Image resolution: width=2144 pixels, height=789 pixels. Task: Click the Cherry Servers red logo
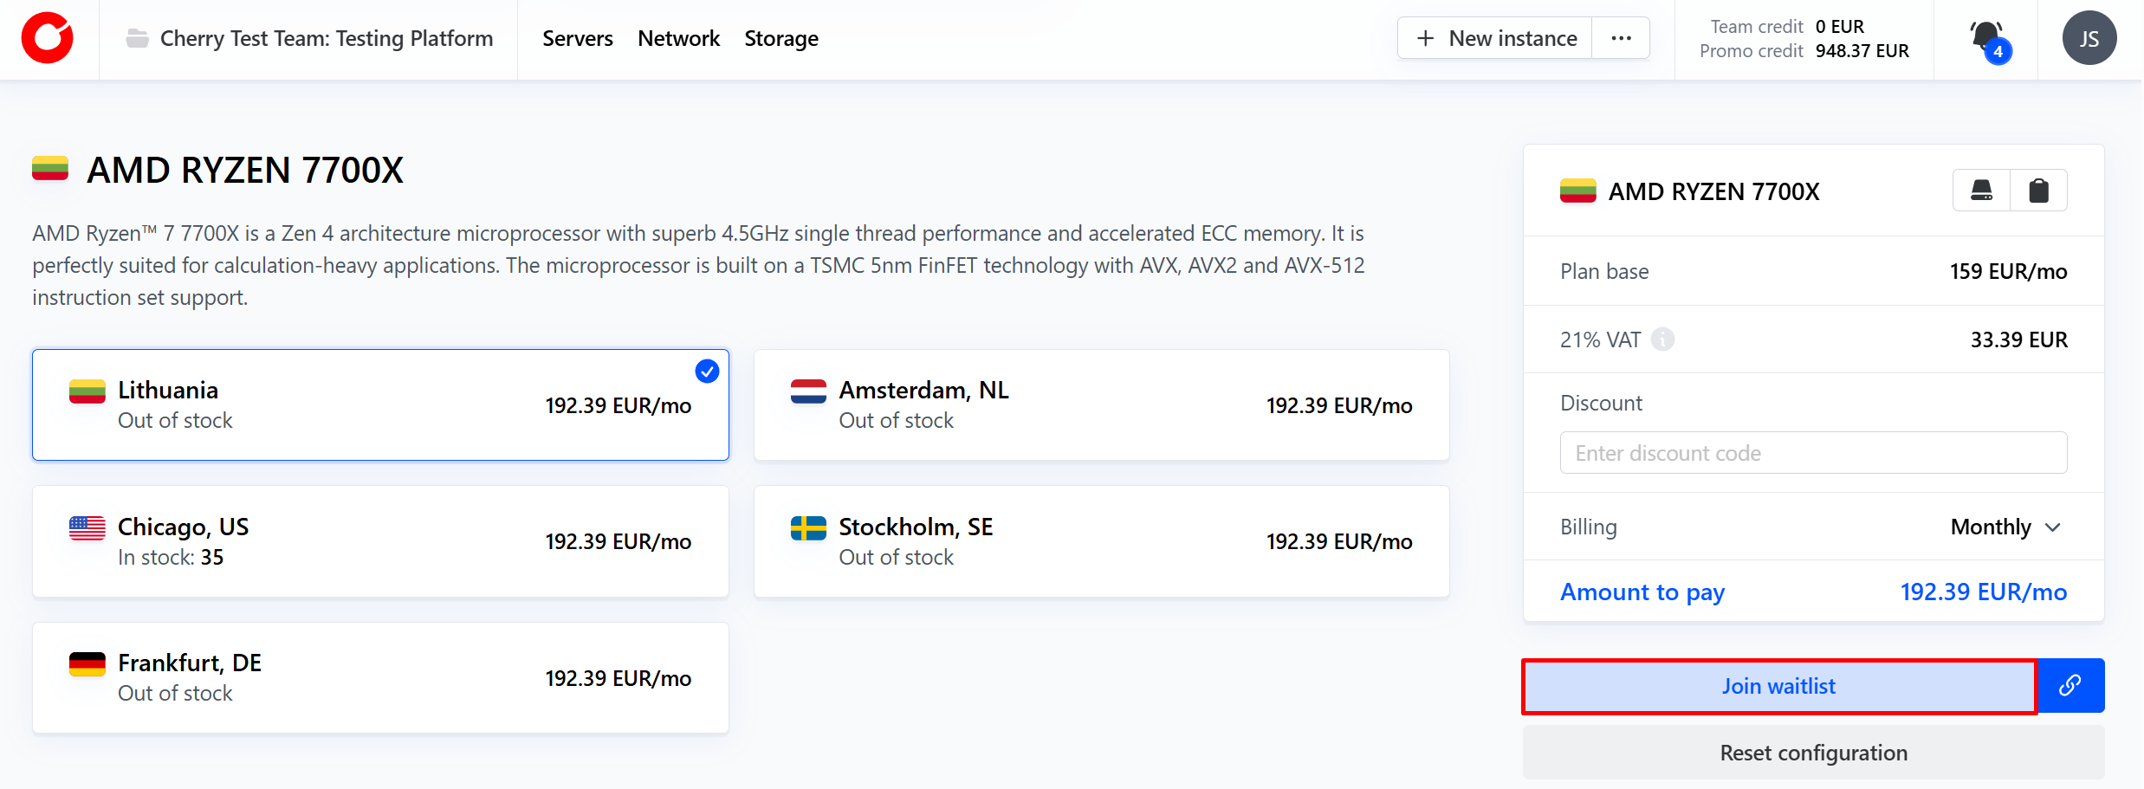(48, 39)
